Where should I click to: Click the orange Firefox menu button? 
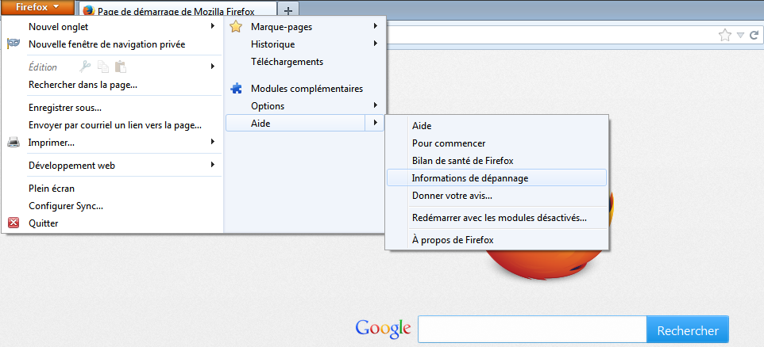coord(38,7)
